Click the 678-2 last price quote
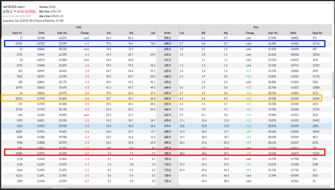 [x=8, y=12]
